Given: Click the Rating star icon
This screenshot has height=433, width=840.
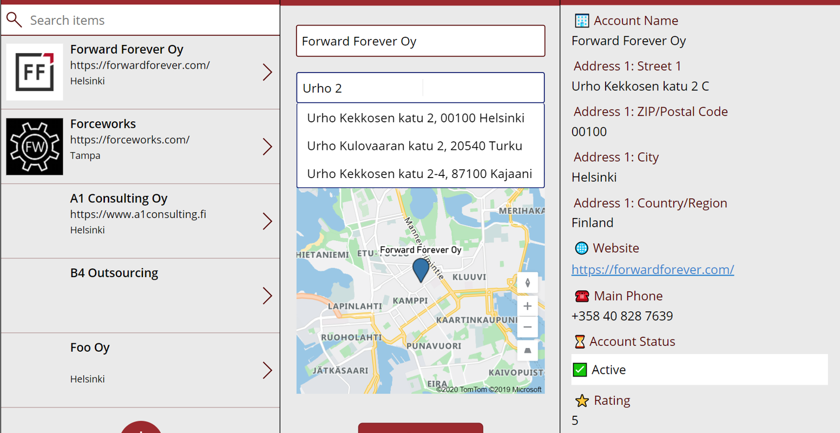Looking at the screenshot, I should click(x=582, y=401).
